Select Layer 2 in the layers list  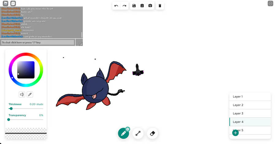tap(250, 105)
